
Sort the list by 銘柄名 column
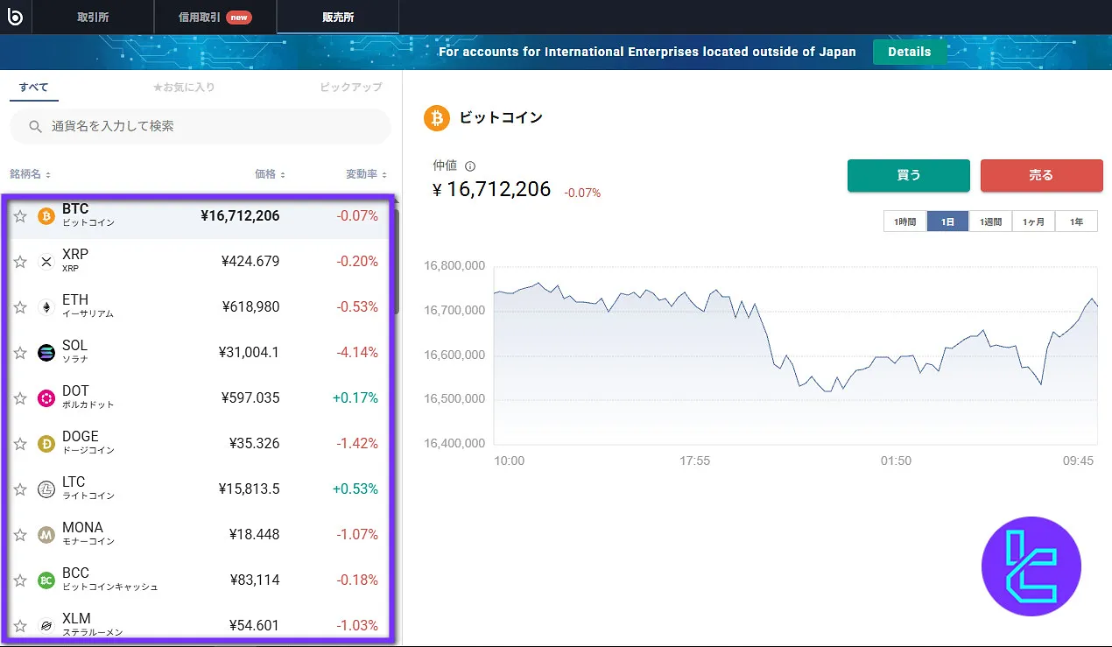31,174
